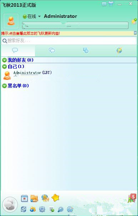Select the 自己 (1) group label

(x=16, y=67)
